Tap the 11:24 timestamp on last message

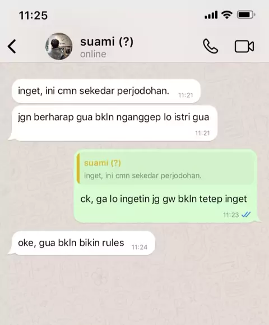coord(140,247)
